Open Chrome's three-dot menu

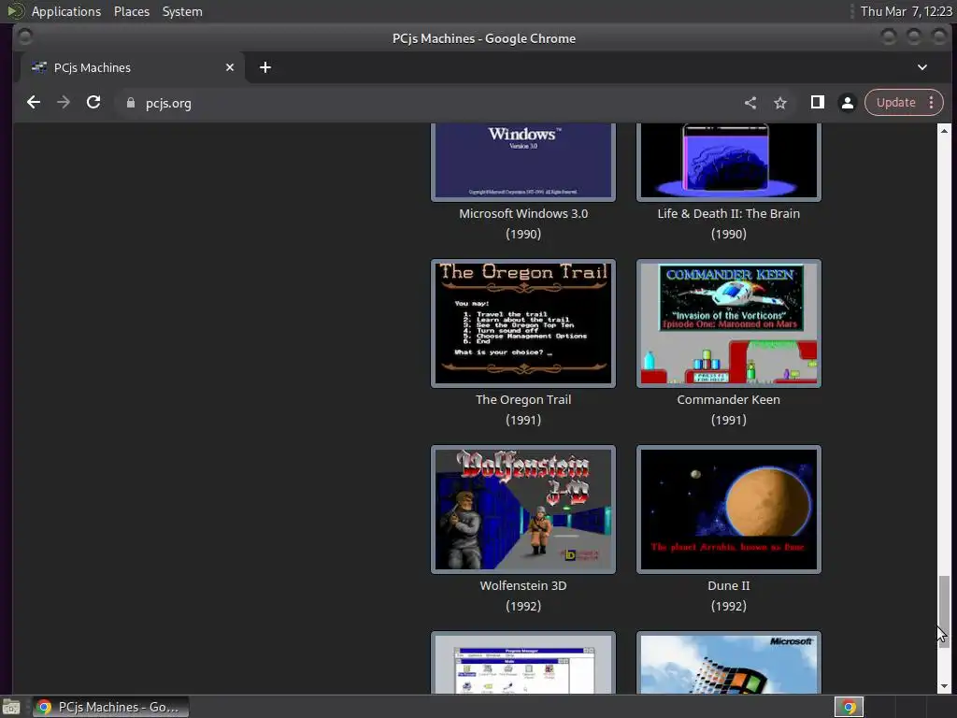(x=932, y=103)
